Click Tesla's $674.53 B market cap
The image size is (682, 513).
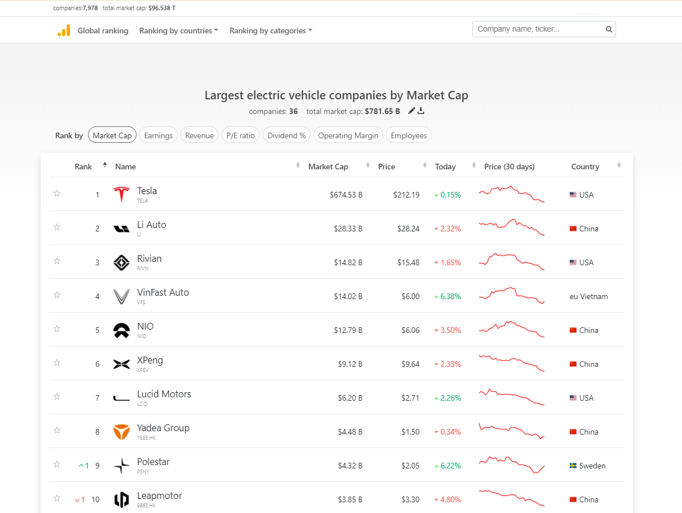coord(346,195)
